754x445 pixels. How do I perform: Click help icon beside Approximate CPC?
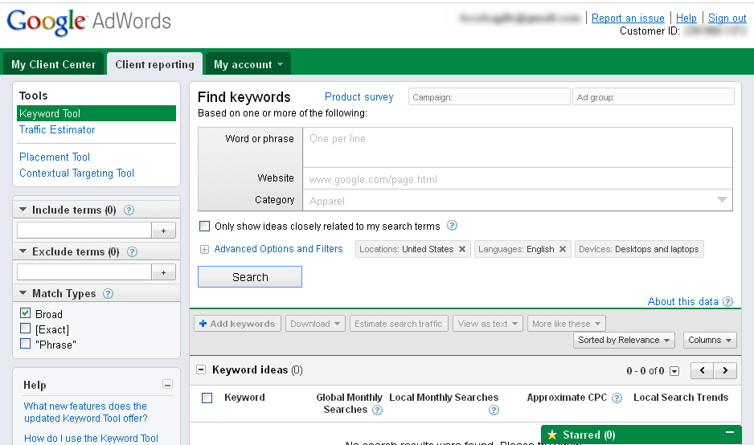(x=617, y=398)
